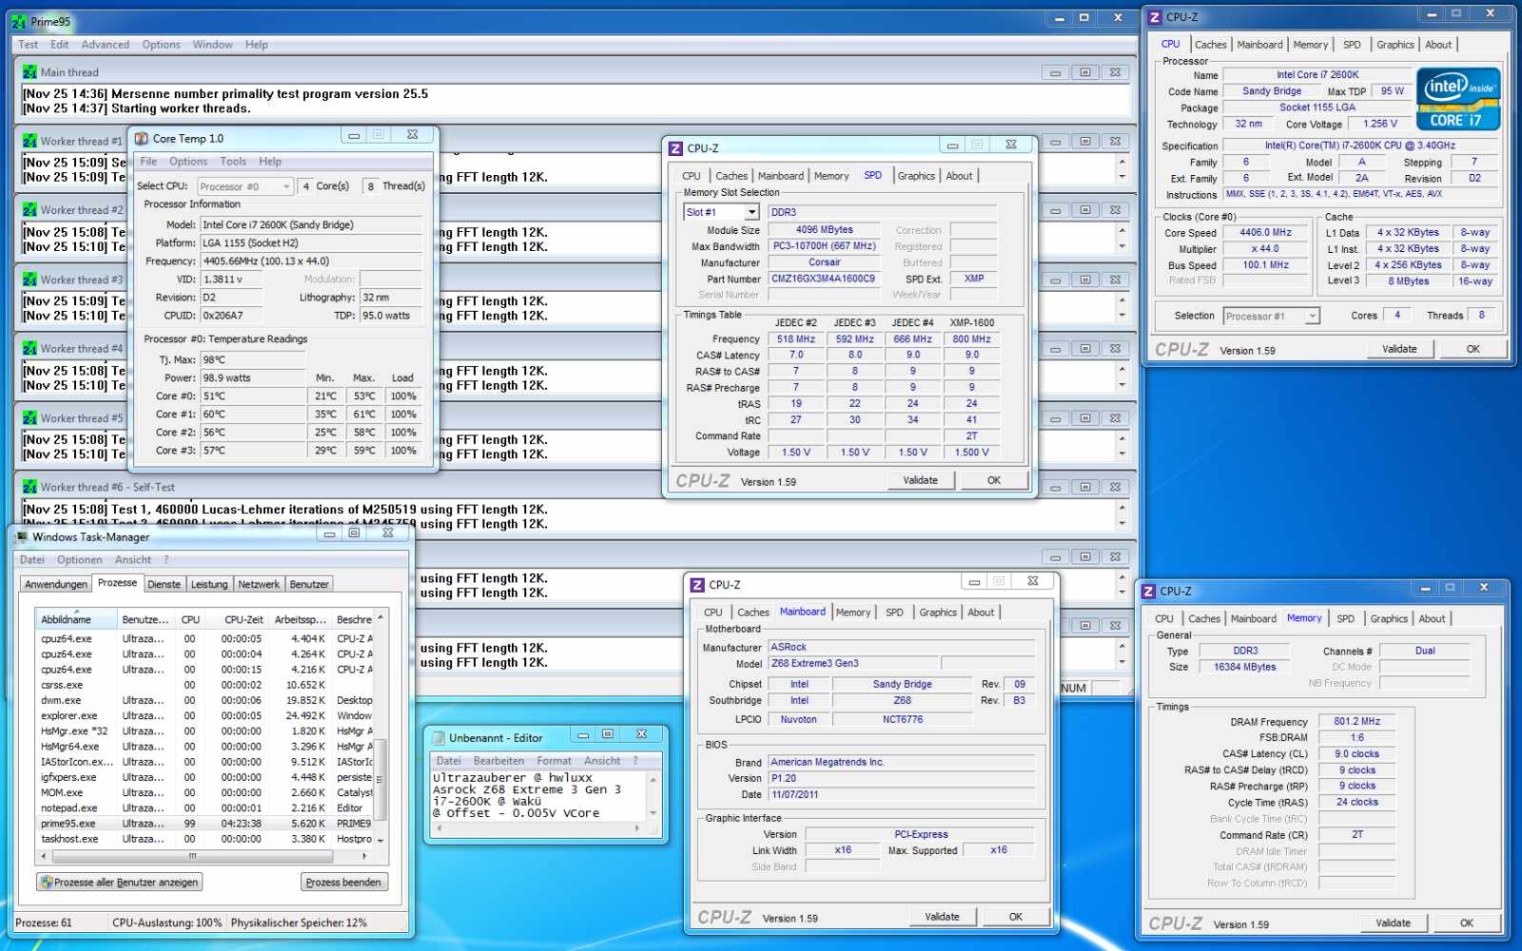
Task: Click the 98.9 watts Power reading in Core Temp
Action: [x=252, y=378]
